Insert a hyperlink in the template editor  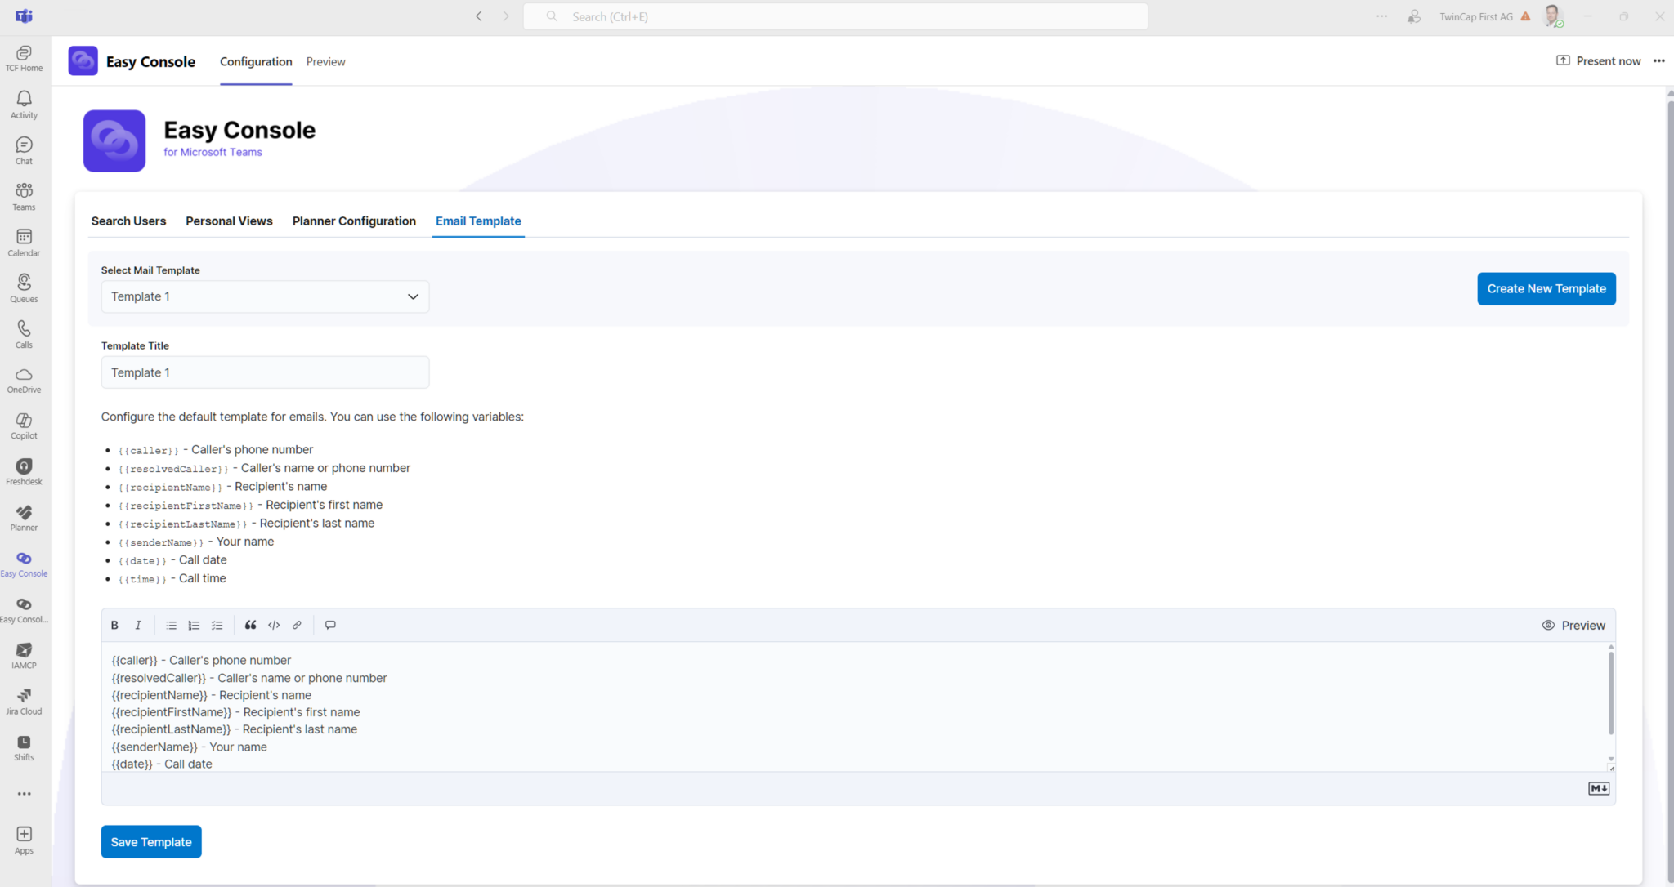click(297, 625)
